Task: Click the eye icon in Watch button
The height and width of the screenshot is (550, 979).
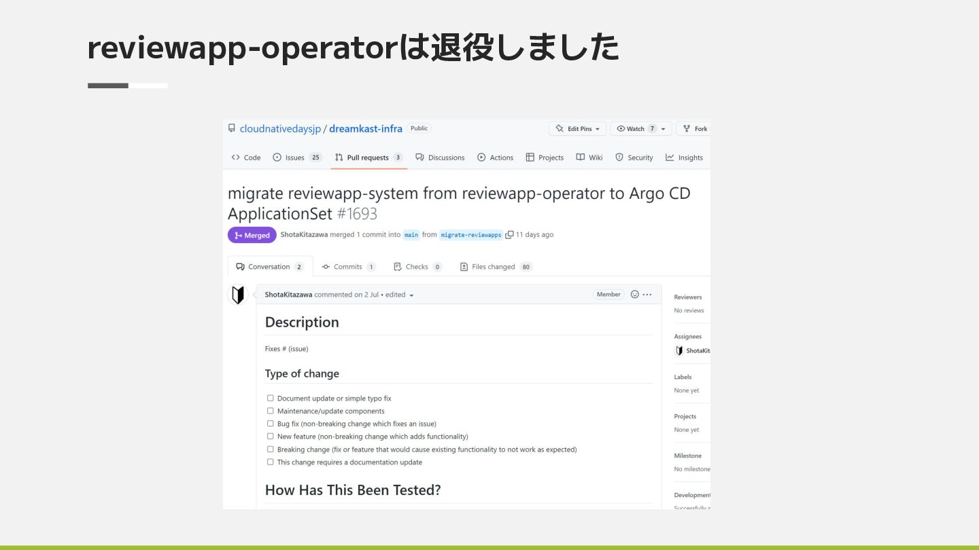Action: [x=621, y=129]
